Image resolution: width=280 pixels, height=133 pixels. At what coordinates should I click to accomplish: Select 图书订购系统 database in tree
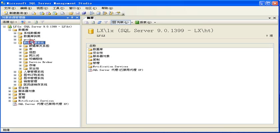[x=34, y=75]
